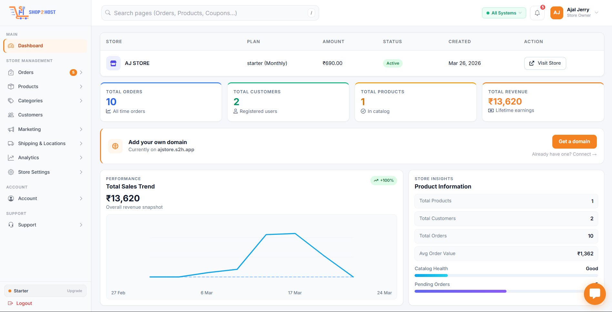Expand the Store Settings menu chevron
Viewport: 612px width, 312px height.
click(x=81, y=172)
